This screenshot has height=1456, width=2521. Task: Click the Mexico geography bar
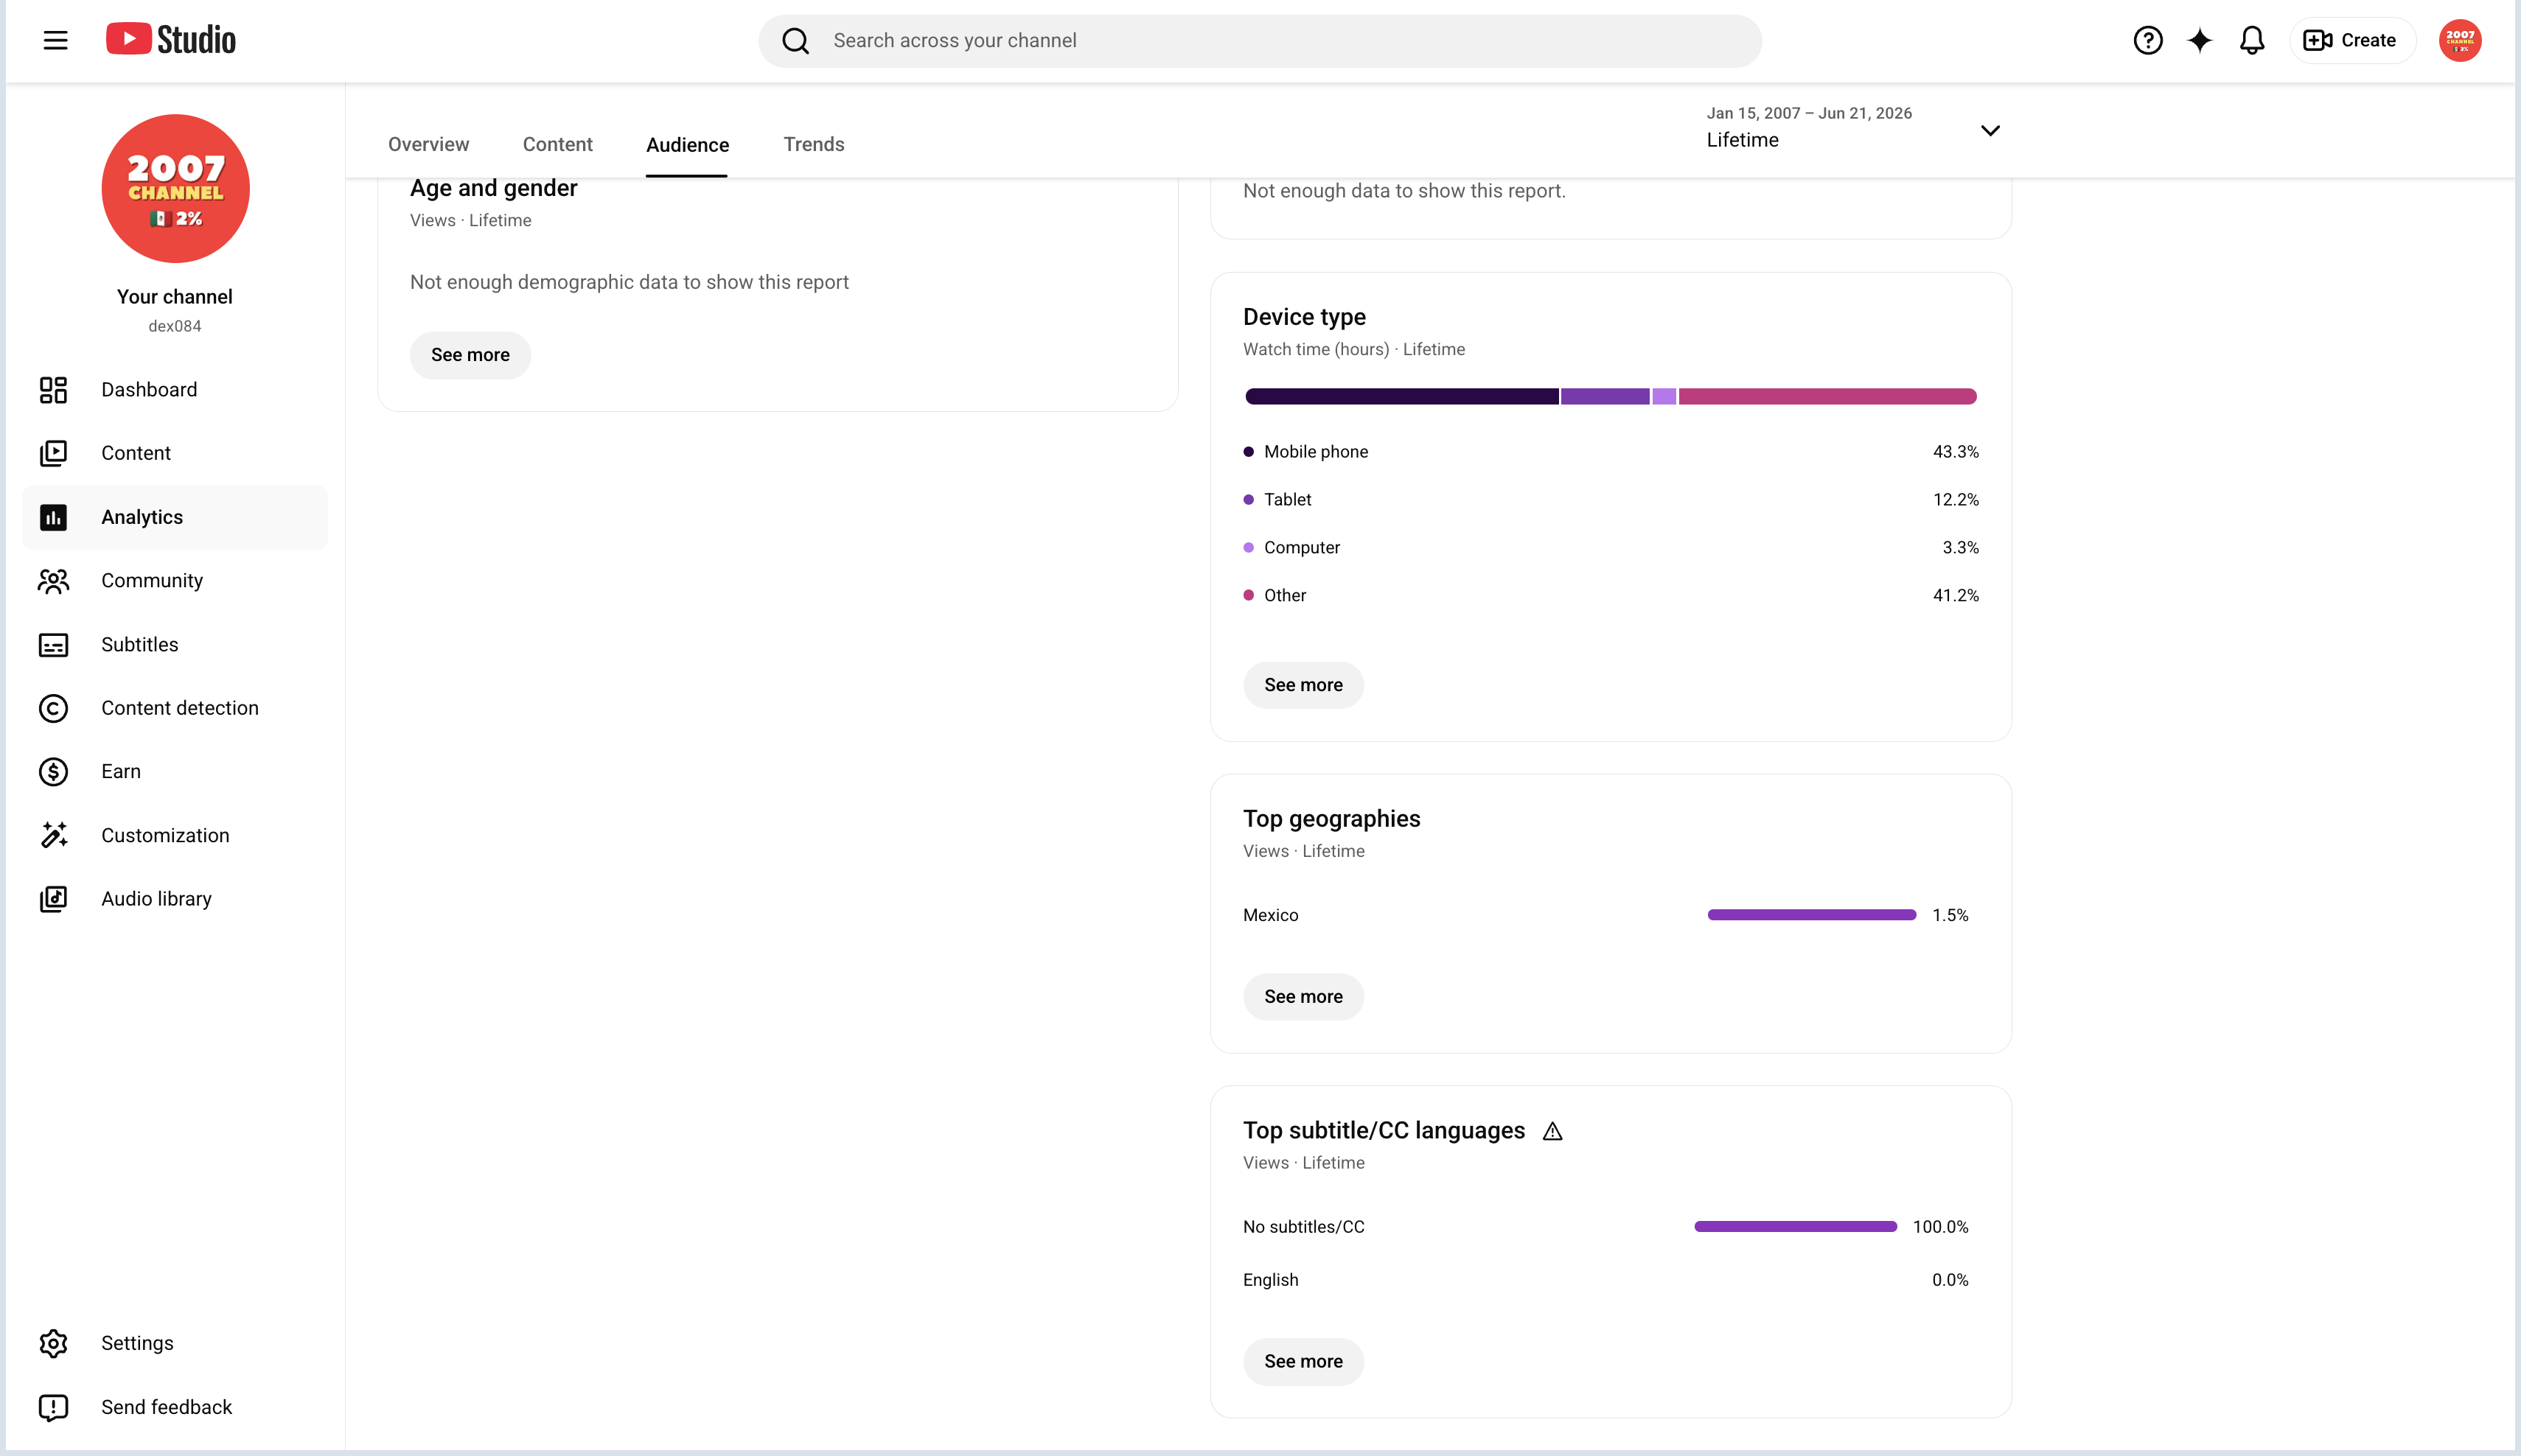coord(1810,915)
